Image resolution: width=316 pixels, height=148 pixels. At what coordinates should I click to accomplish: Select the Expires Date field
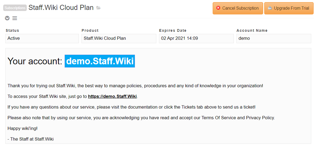(x=196, y=38)
